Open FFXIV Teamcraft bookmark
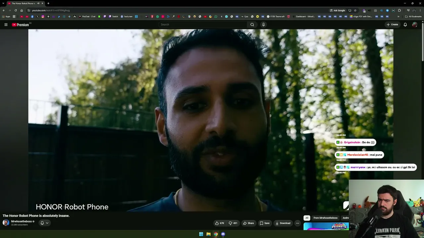This screenshot has height=238, width=424. [276, 17]
